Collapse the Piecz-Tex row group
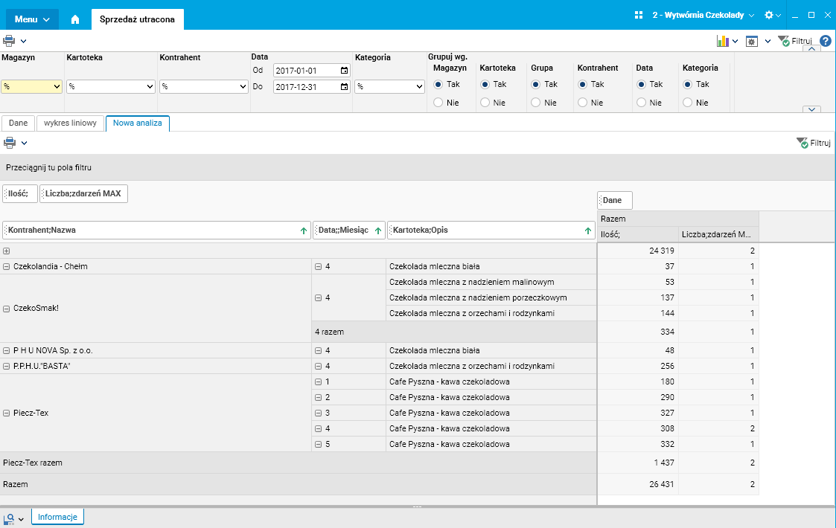This screenshot has width=836, height=528. click(7, 413)
